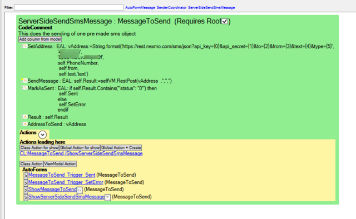The width and height of the screenshot is (356, 219).
Task: Select the MarkAsSent column label
Action: point(41,88)
